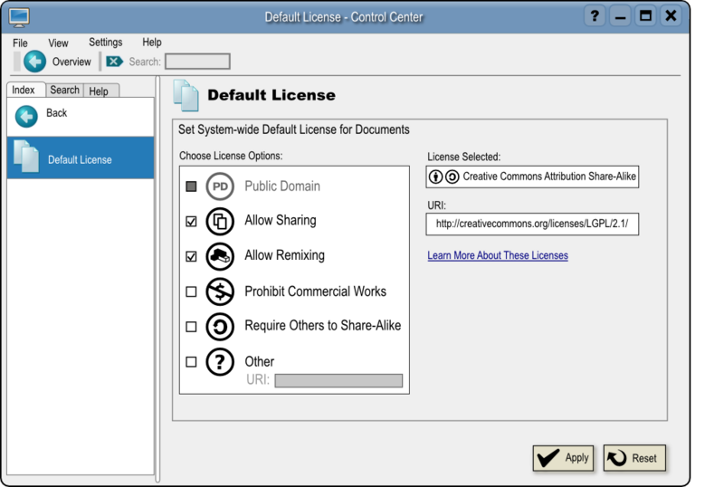Click the Require Others to Share-Alike label
The height and width of the screenshot is (487, 724).
pos(323,326)
